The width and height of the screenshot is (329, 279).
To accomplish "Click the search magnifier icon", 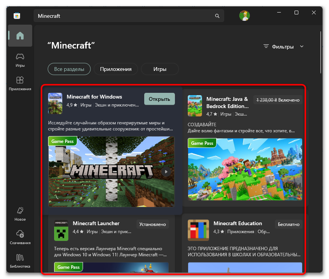I will click(217, 16).
